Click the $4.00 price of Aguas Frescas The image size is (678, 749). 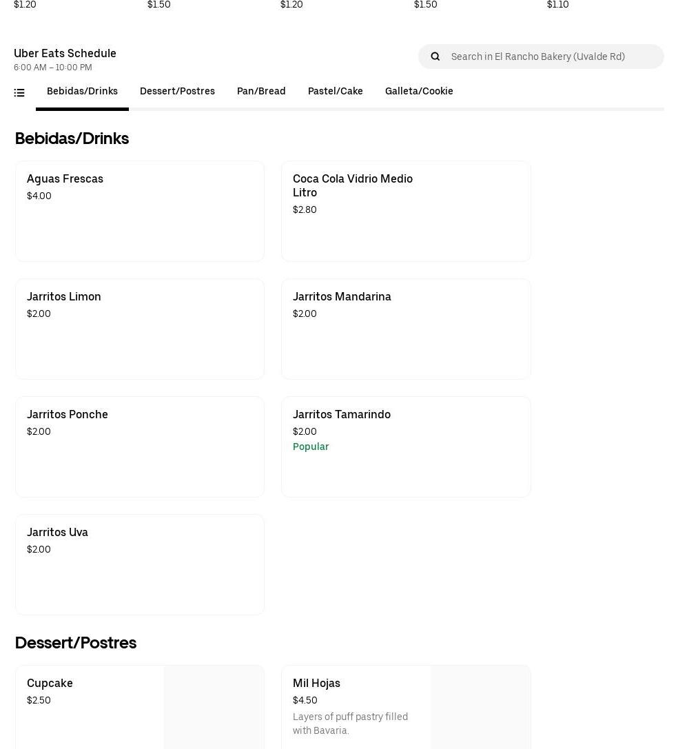(x=39, y=196)
